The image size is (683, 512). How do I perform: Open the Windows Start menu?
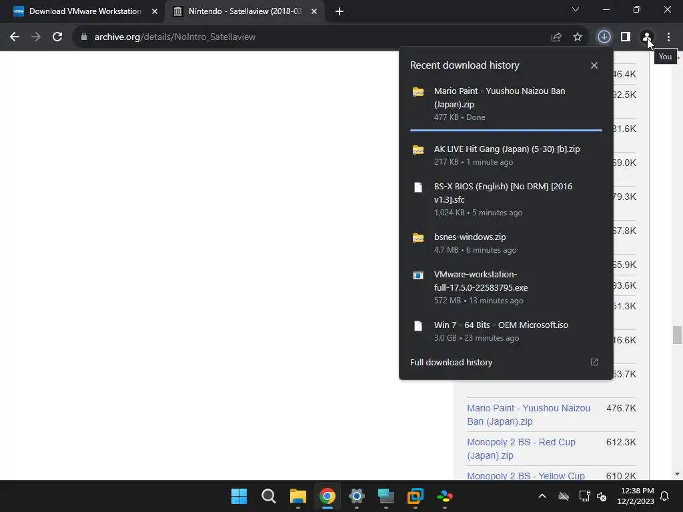click(x=239, y=496)
